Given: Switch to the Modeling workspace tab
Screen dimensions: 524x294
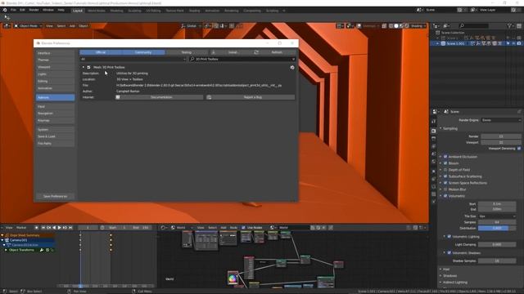Looking at the screenshot, I should click(116, 11).
